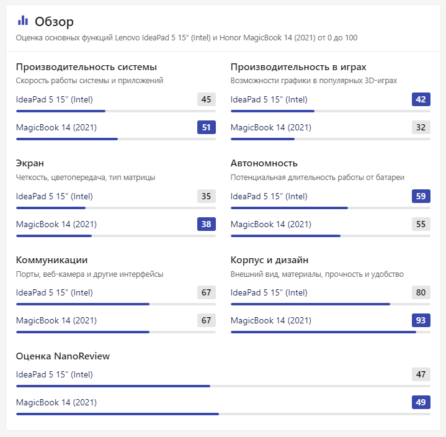Open IdeaPad 5 15″ link under Производительность в играх
Image resolution: width=446 pixels, height=437 pixels.
[269, 100]
